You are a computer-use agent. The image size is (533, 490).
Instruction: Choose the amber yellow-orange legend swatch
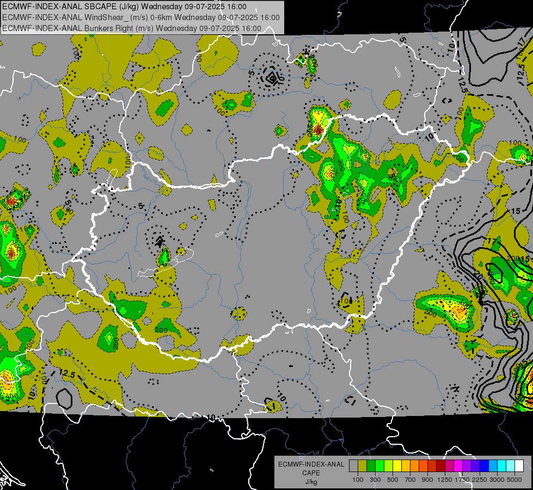pos(406,466)
